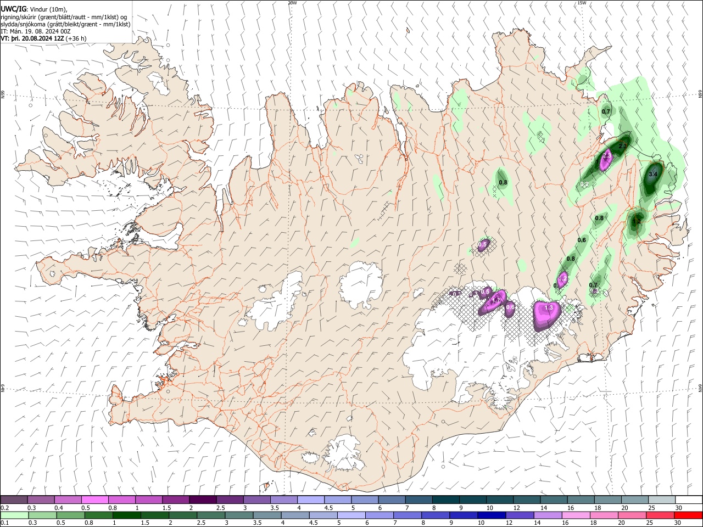The height and width of the screenshot is (527, 703).
Task: Click the '0.1' label on lower scale
Action: tap(4, 523)
